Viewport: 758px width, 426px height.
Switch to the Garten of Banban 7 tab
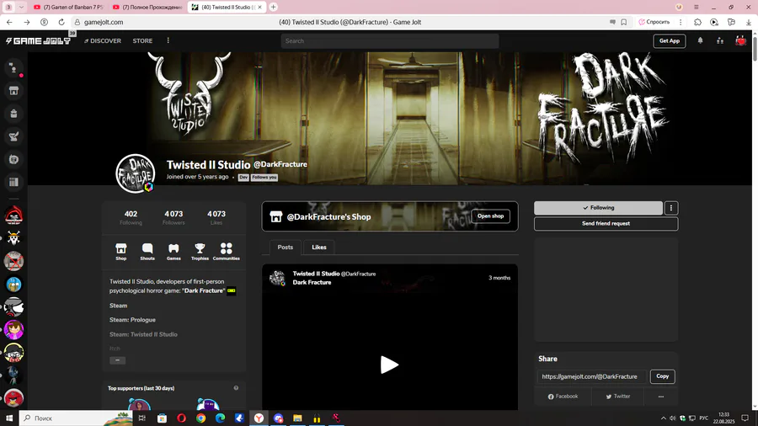click(69, 8)
